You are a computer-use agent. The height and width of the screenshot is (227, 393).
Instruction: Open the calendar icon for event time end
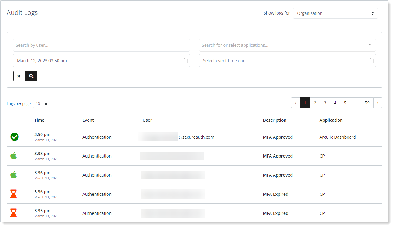pos(371,61)
